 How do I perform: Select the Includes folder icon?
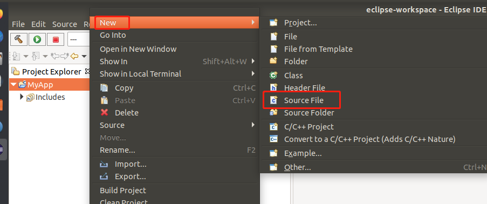30,97
